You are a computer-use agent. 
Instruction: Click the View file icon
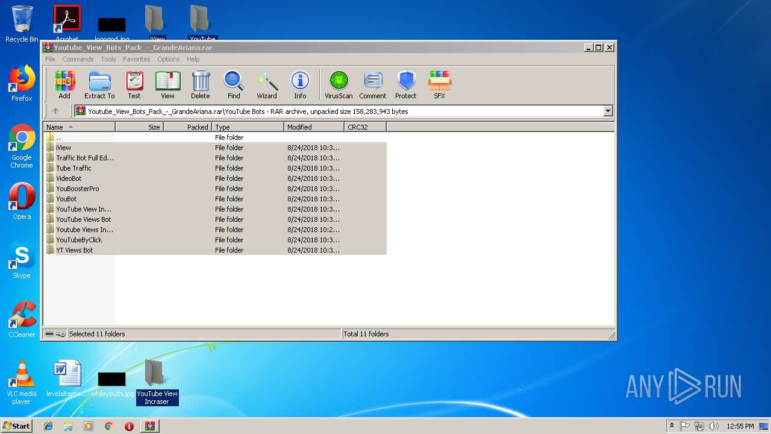pos(167,85)
